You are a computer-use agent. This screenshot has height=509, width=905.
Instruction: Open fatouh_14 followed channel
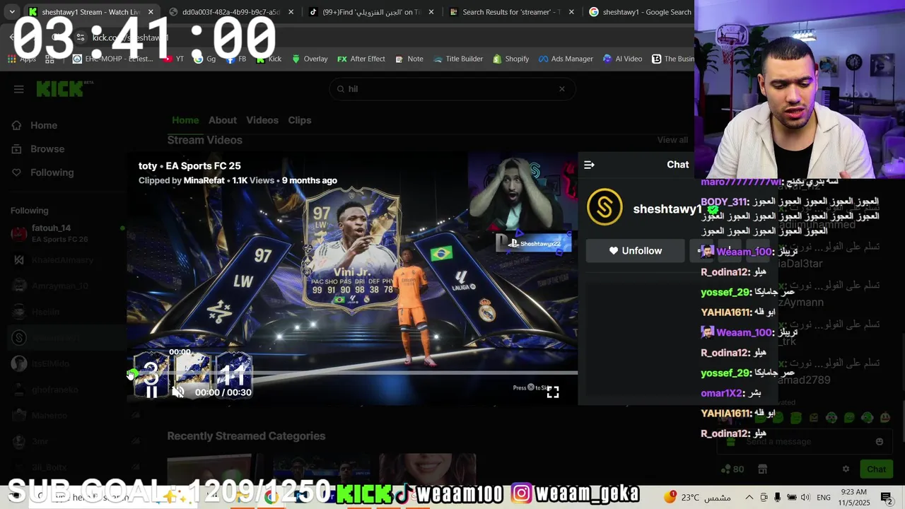pos(69,233)
